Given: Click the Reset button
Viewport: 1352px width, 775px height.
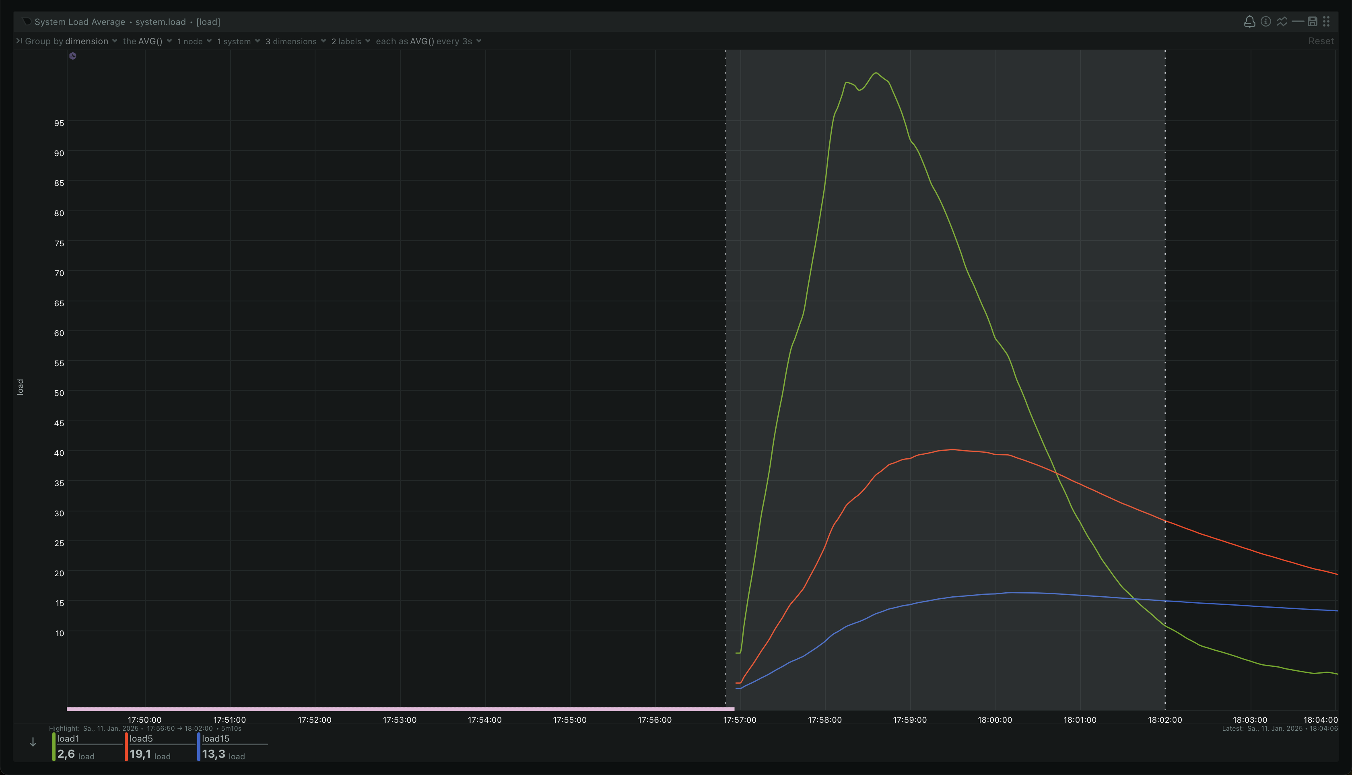Looking at the screenshot, I should [x=1321, y=41].
